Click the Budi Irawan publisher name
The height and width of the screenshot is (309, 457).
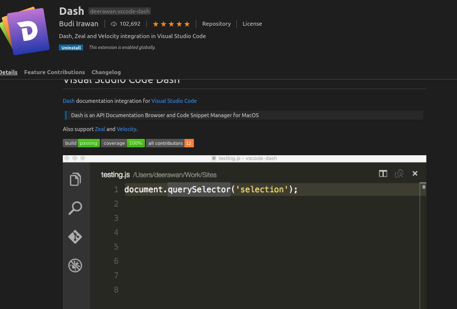coord(79,24)
